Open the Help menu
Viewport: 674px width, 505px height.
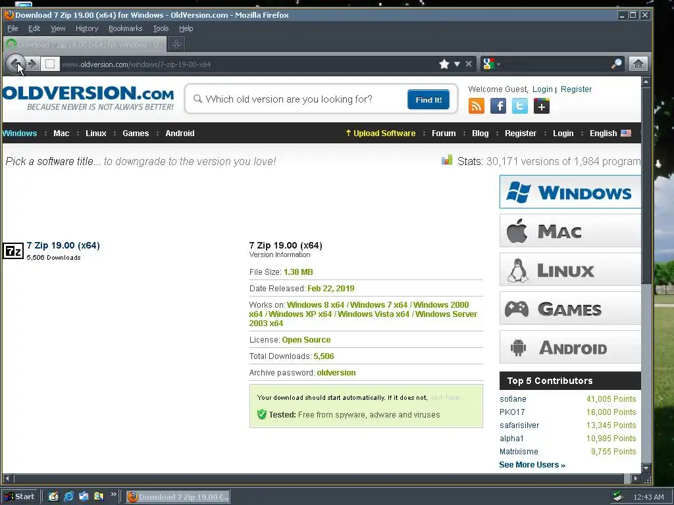[x=186, y=28]
